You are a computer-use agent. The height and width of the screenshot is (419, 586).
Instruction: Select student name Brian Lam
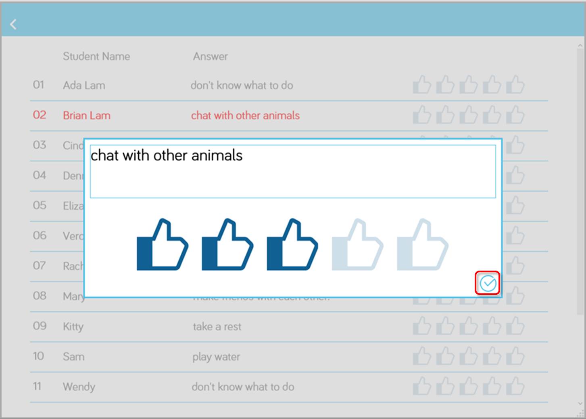point(86,116)
